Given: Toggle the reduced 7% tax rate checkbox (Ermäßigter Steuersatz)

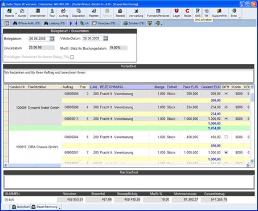Looking at the screenshot, I should click(x=72, y=57).
